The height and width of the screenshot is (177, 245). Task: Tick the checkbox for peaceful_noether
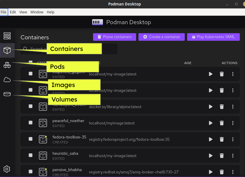pos(30,122)
